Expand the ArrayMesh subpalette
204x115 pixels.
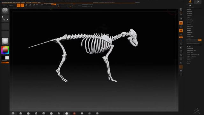pyautogui.click(x=189, y=13)
